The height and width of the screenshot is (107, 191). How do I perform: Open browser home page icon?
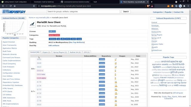15,6
